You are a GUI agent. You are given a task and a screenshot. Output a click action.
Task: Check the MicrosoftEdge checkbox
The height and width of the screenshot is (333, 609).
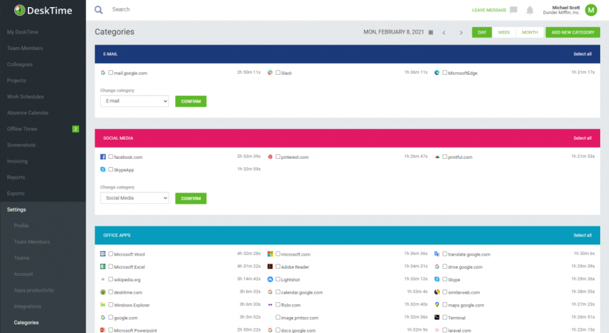click(x=445, y=73)
